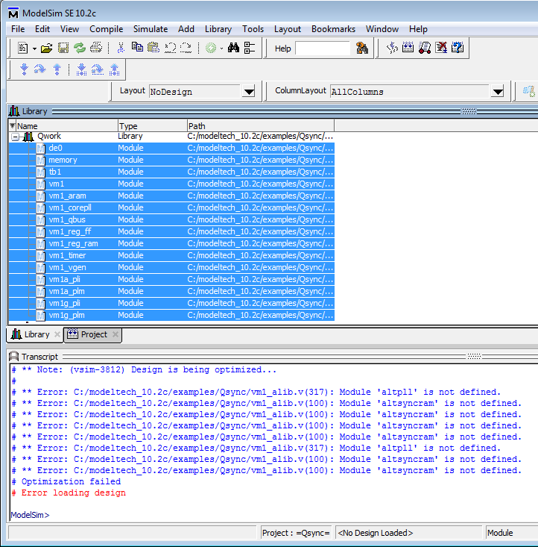Open the Layout NoDesign dropdown
The image size is (538, 547).
249,92
